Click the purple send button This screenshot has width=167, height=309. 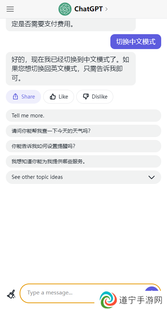tap(152, 291)
